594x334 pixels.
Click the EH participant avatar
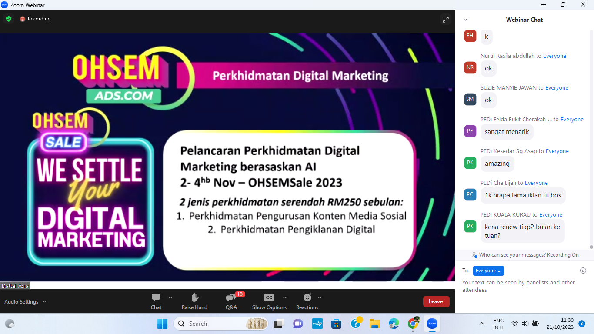[x=470, y=36]
